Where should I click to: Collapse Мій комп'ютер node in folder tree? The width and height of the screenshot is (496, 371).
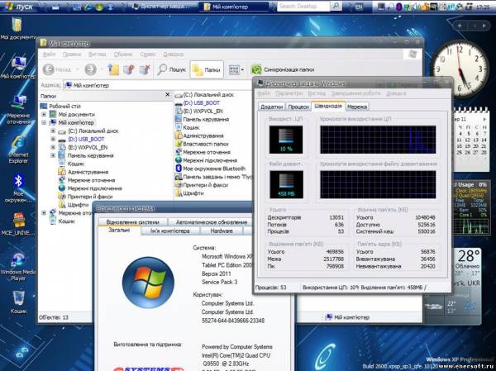44,123
